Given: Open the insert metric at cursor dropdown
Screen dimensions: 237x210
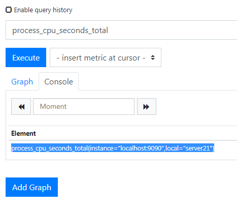Looking at the screenshot, I should pyautogui.click(x=106, y=57).
